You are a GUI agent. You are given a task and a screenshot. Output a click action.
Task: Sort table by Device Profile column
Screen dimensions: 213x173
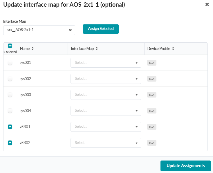tap(173, 49)
